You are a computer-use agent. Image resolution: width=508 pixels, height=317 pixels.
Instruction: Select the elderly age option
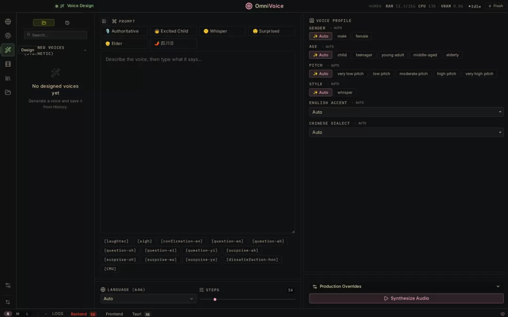tap(452, 55)
